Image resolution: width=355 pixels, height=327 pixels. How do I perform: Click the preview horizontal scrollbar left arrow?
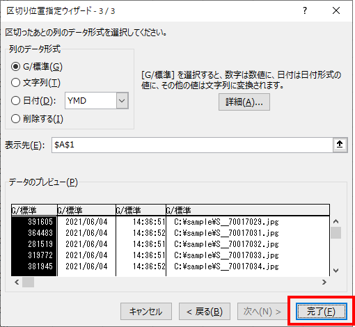pyautogui.click(x=17, y=282)
